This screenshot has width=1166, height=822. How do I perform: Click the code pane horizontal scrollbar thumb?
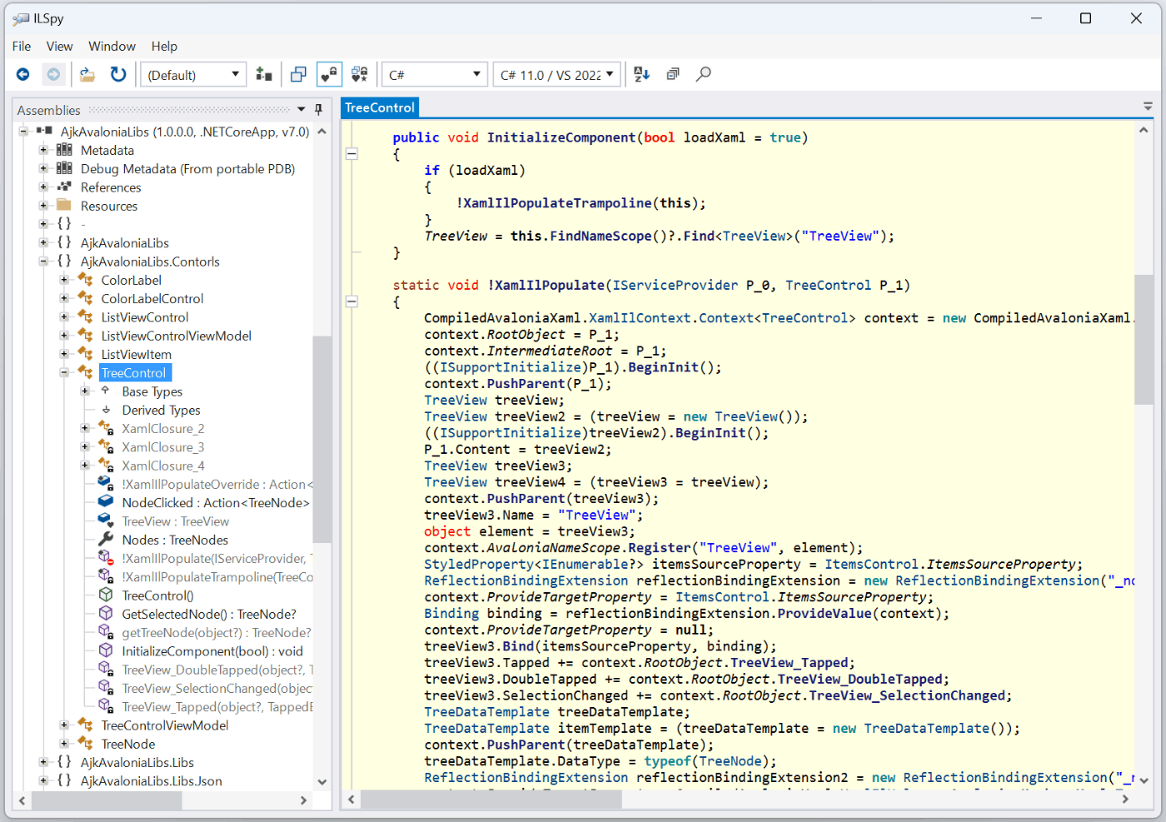(491, 800)
